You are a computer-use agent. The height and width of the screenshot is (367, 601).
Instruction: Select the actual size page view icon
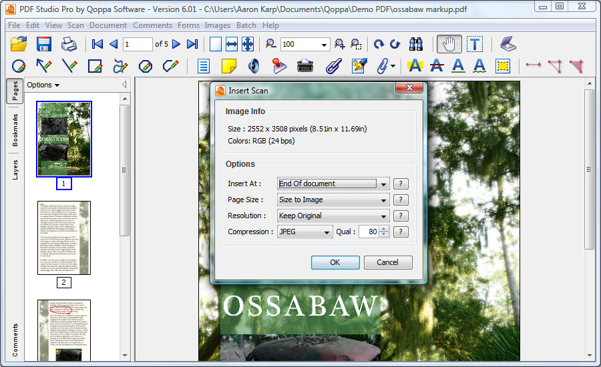pos(216,44)
